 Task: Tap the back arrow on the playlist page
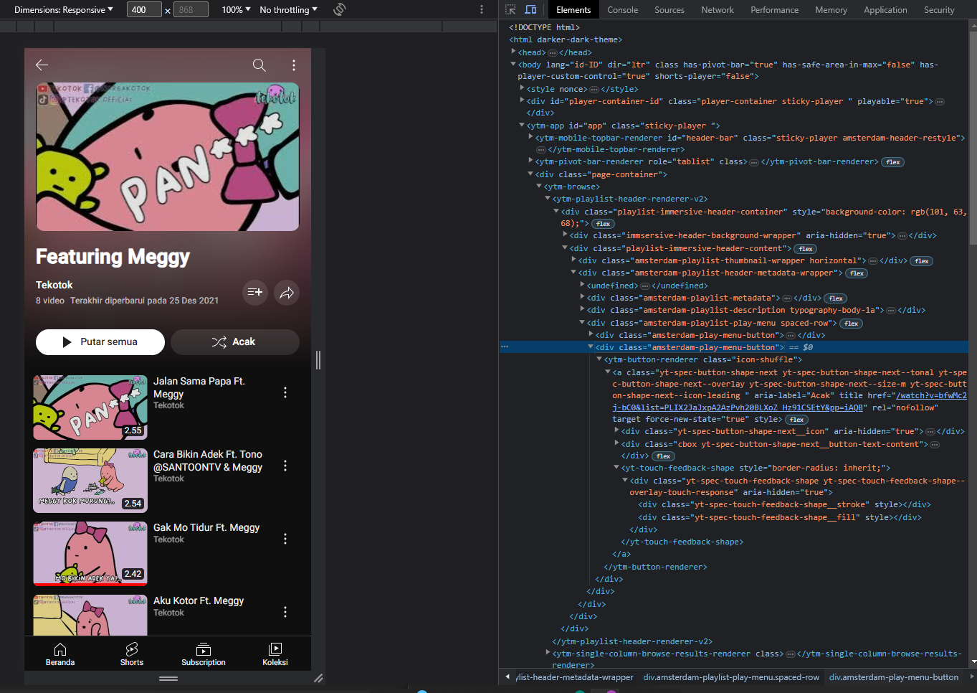pos(42,65)
